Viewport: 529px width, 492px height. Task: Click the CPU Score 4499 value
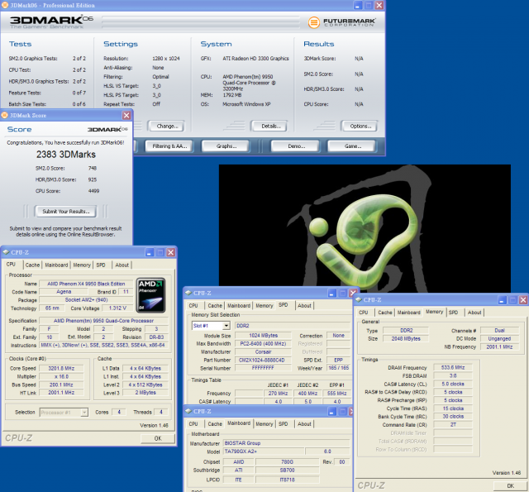[x=93, y=191]
